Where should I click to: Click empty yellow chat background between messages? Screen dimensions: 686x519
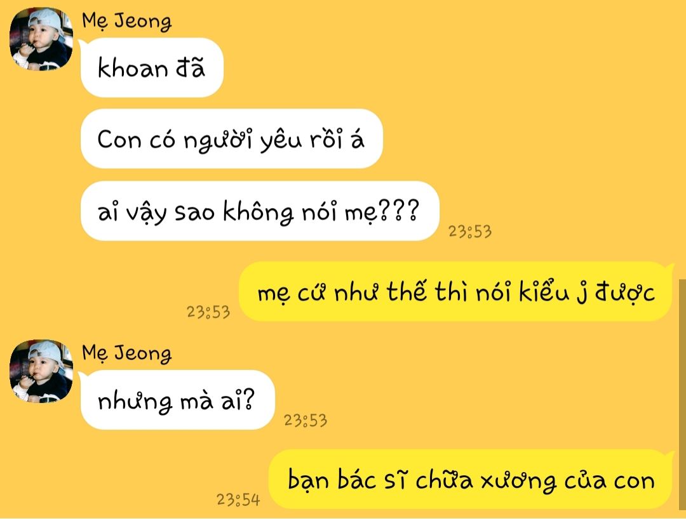[x=525, y=131]
